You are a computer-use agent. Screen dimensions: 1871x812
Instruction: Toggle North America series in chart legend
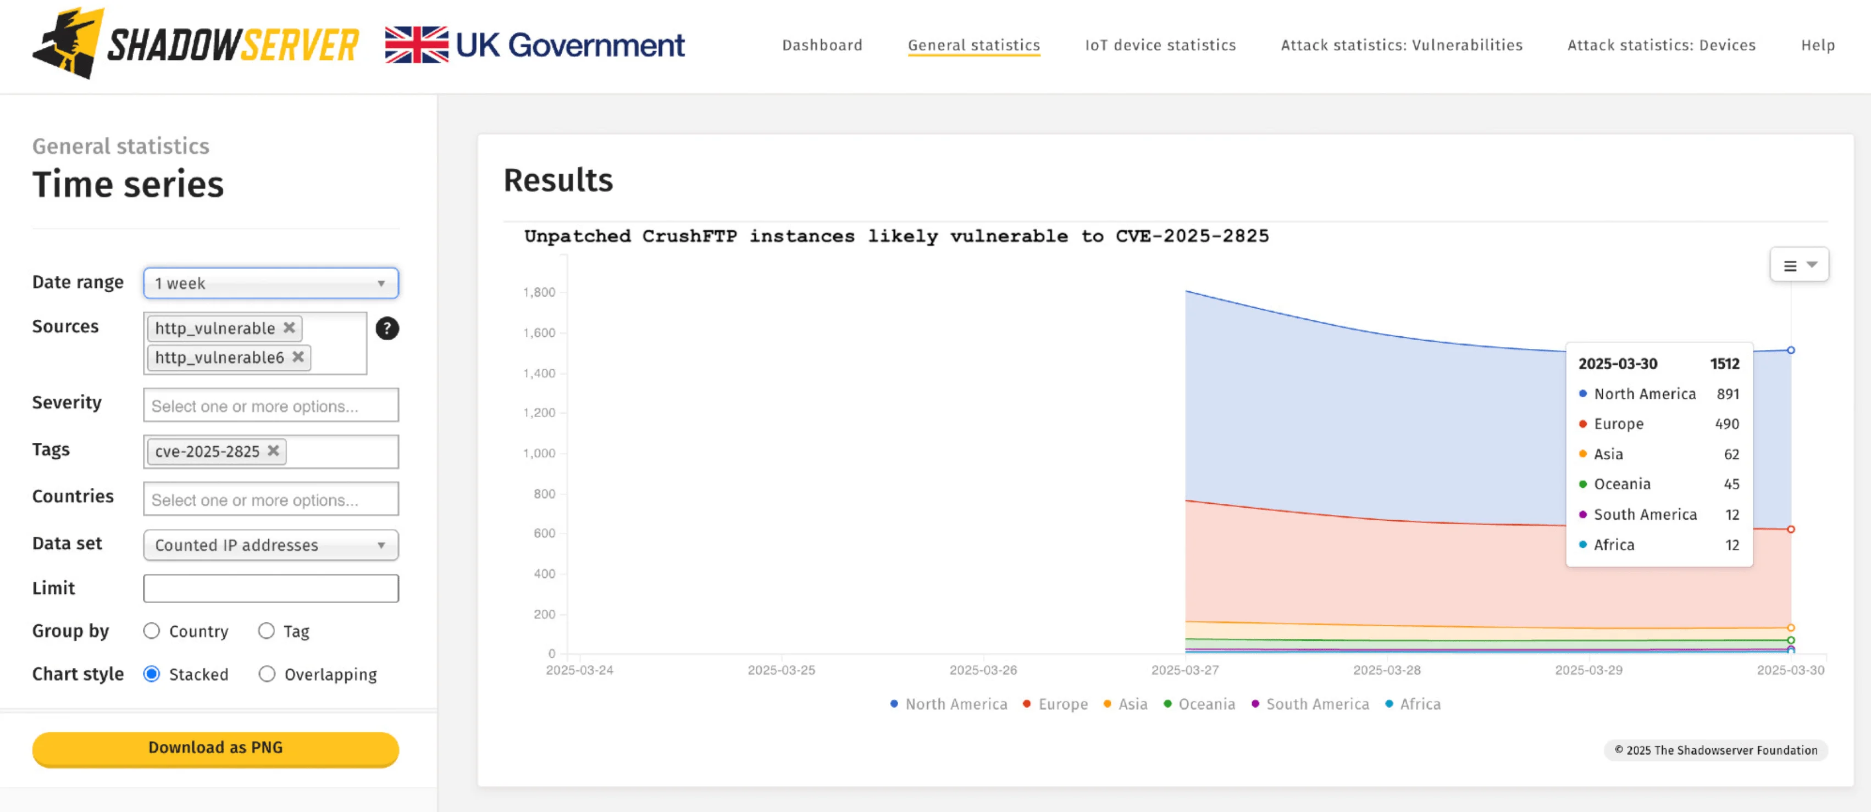pos(949,704)
